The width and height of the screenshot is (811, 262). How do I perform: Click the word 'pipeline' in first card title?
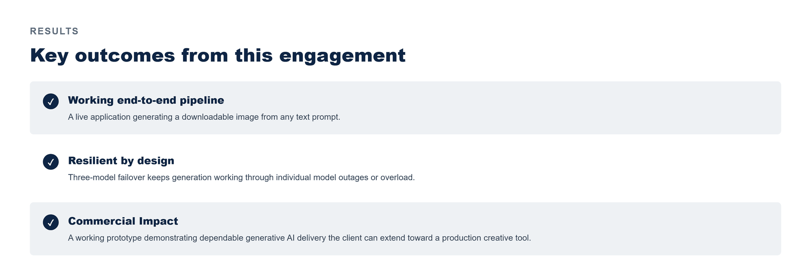coord(202,101)
